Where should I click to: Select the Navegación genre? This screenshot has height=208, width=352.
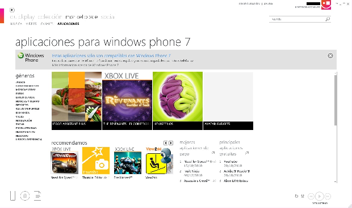(x=24, y=120)
